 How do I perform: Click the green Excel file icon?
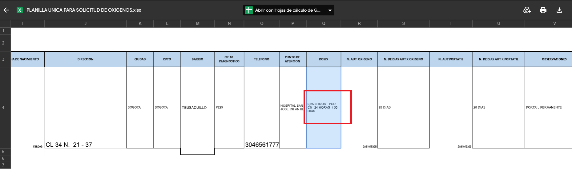pos(20,10)
